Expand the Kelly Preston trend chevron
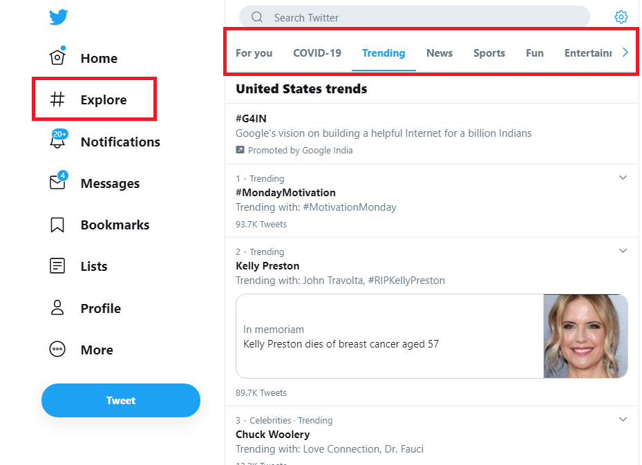This screenshot has height=465, width=642. click(623, 251)
